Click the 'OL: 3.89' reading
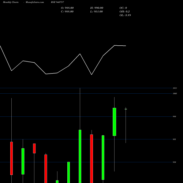The width and height of the screenshot is (183, 183). [125, 15]
